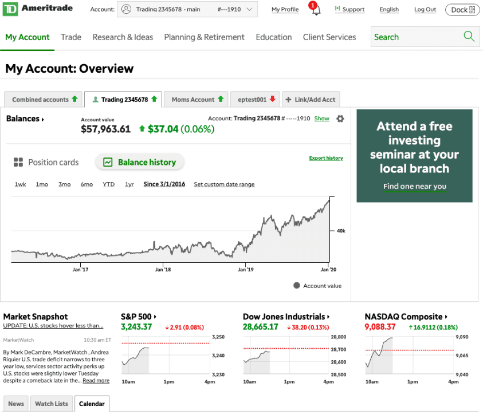
Task: Select the 1wk time range
Action: [20, 184]
